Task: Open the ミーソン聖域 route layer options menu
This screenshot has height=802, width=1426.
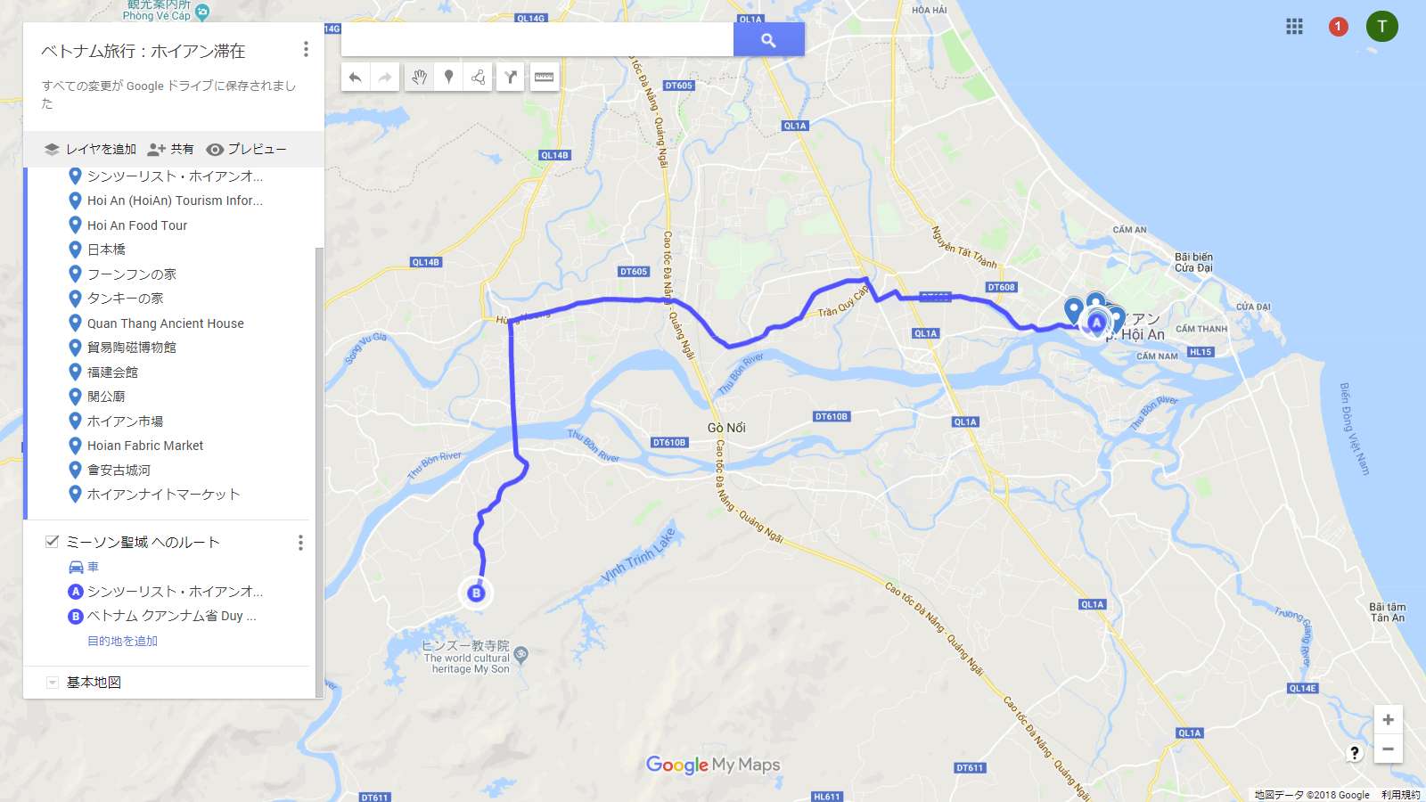Action: click(300, 543)
